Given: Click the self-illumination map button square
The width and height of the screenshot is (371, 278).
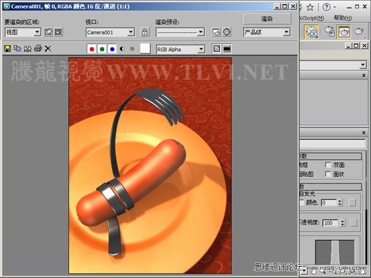Looking at the screenshot, I should [352, 202].
